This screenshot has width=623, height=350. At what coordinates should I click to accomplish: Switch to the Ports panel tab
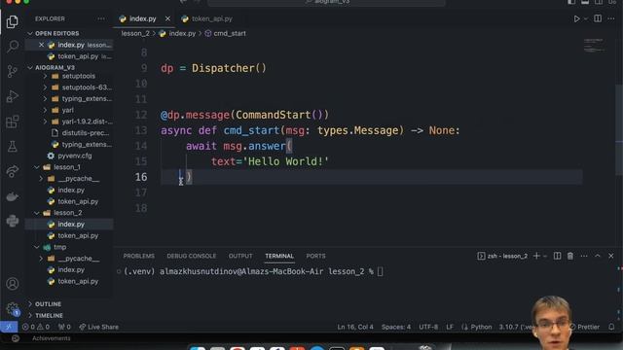315,256
